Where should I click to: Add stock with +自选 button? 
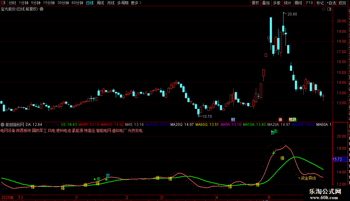click(x=331, y=3)
